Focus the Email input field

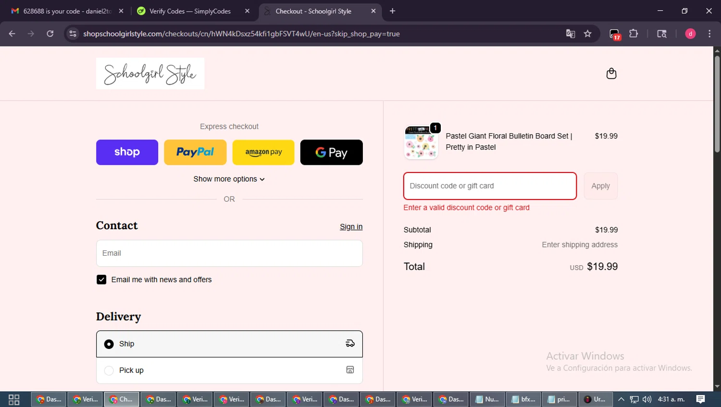(x=229, y=253)
